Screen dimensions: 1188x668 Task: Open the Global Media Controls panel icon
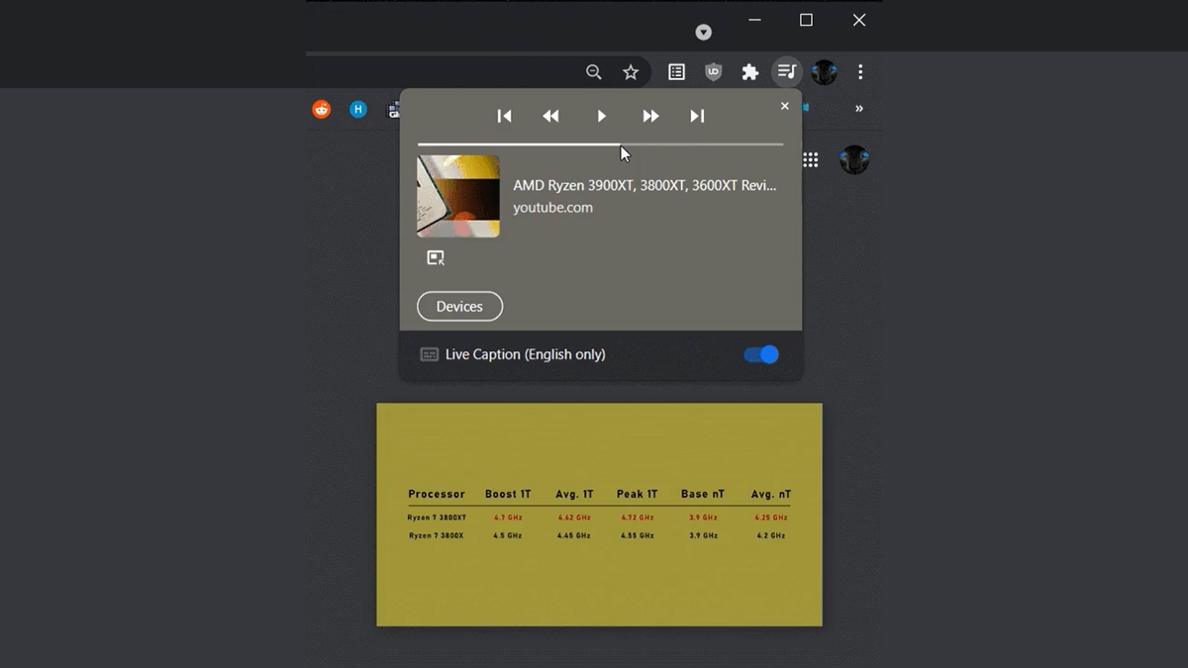(786, 71)
